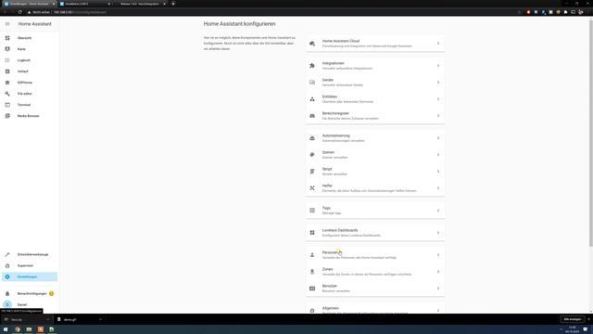The image size is (593, 334).
Task: Click the File Explorer taskbar icon
Action: click(29, 329)
